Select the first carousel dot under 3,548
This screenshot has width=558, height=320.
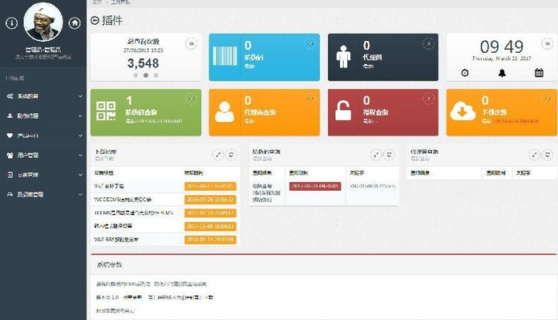[x=135, y=75]
